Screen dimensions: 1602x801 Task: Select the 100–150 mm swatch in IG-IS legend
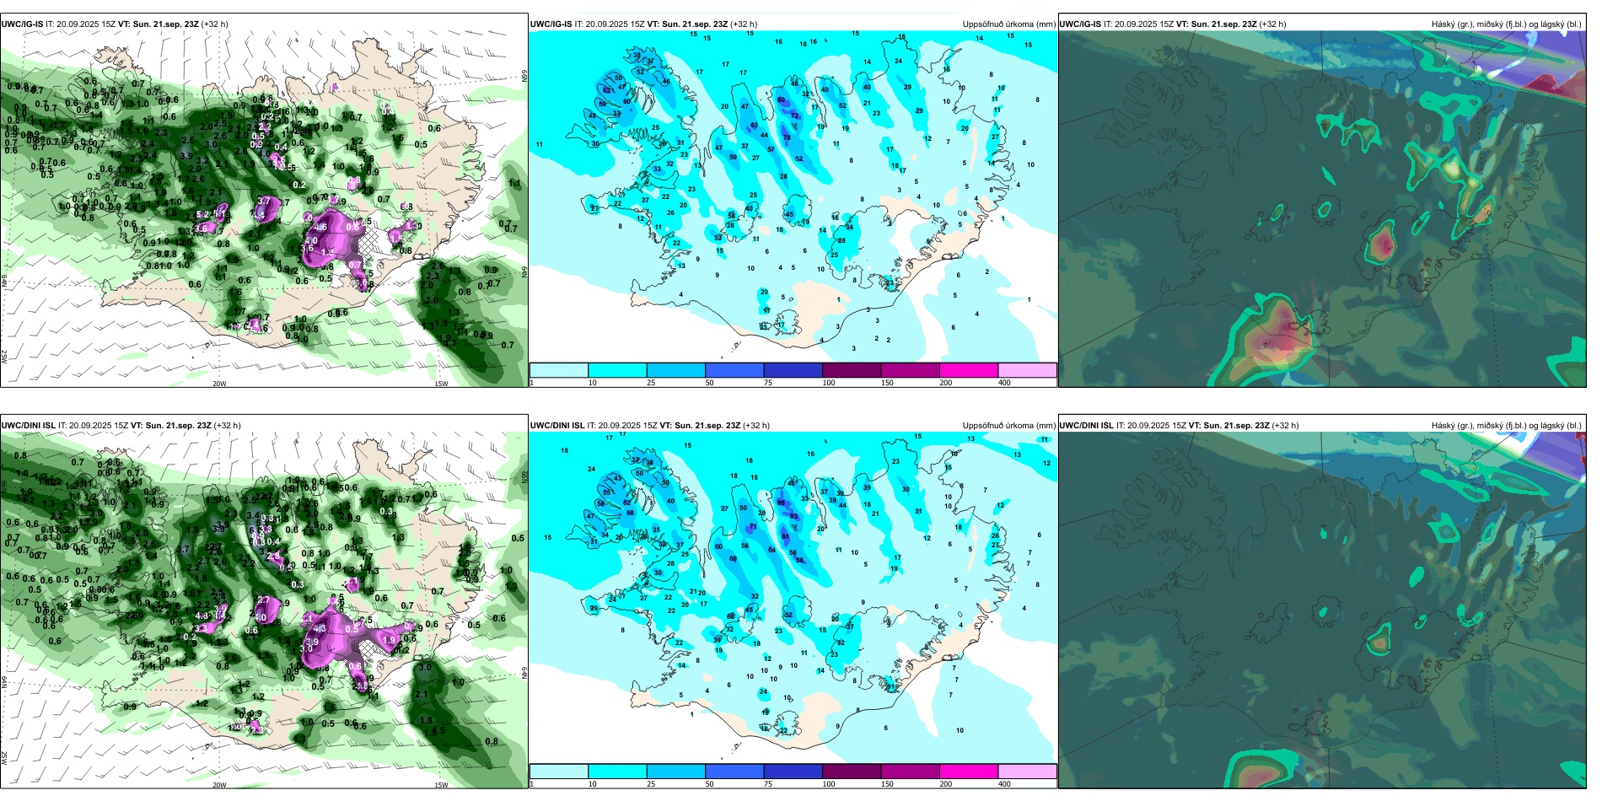852,370
